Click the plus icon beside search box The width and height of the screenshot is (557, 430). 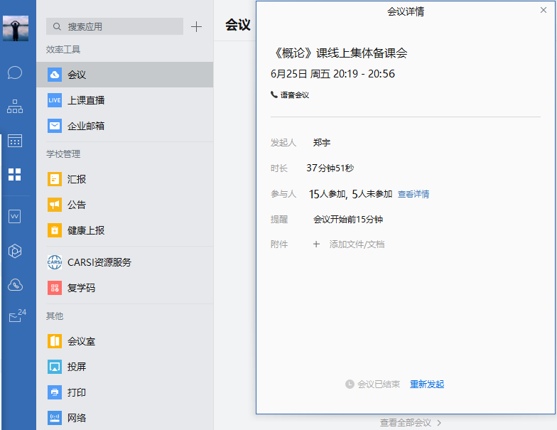(x=197, y=27)
